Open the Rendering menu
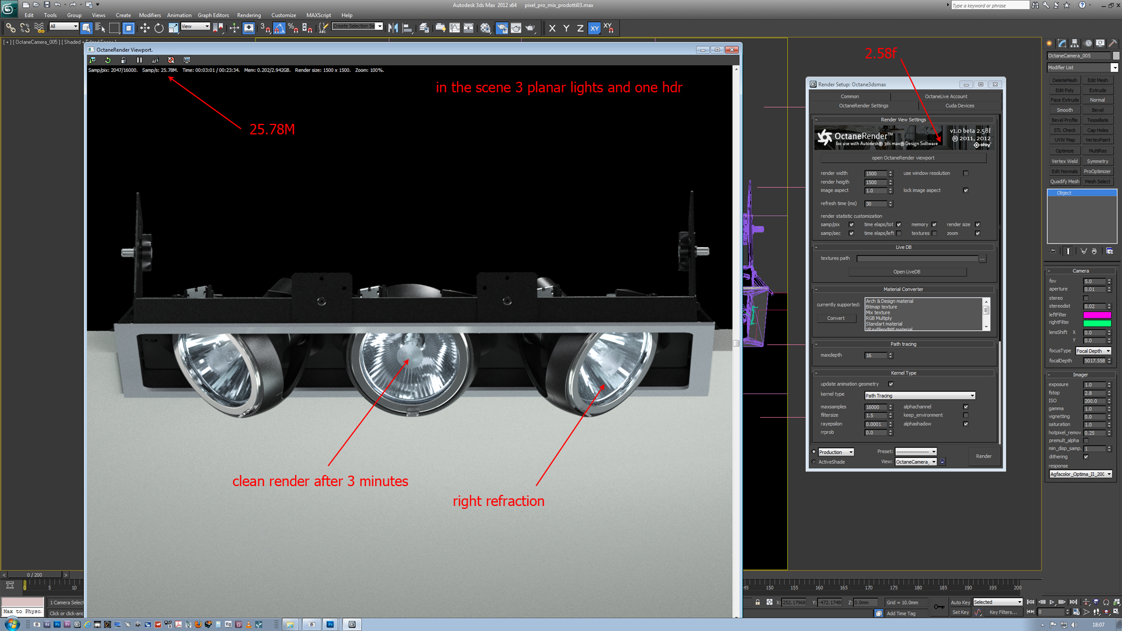 coord(248,15)
